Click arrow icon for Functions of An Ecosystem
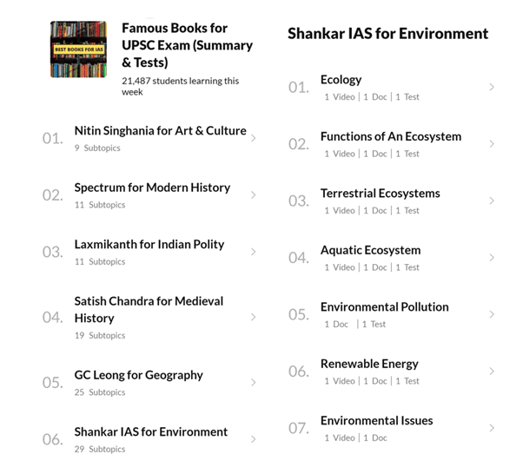This screenshot has width=523, height=467. click(x=492, y=144)
